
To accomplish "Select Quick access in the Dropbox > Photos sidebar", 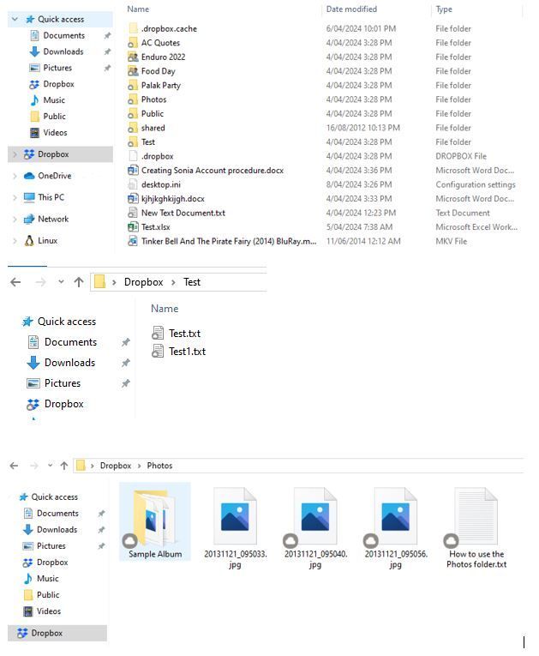I will point(54,497).
